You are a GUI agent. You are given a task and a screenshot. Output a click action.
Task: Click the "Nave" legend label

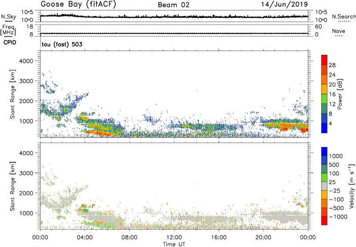coord(339,31)
